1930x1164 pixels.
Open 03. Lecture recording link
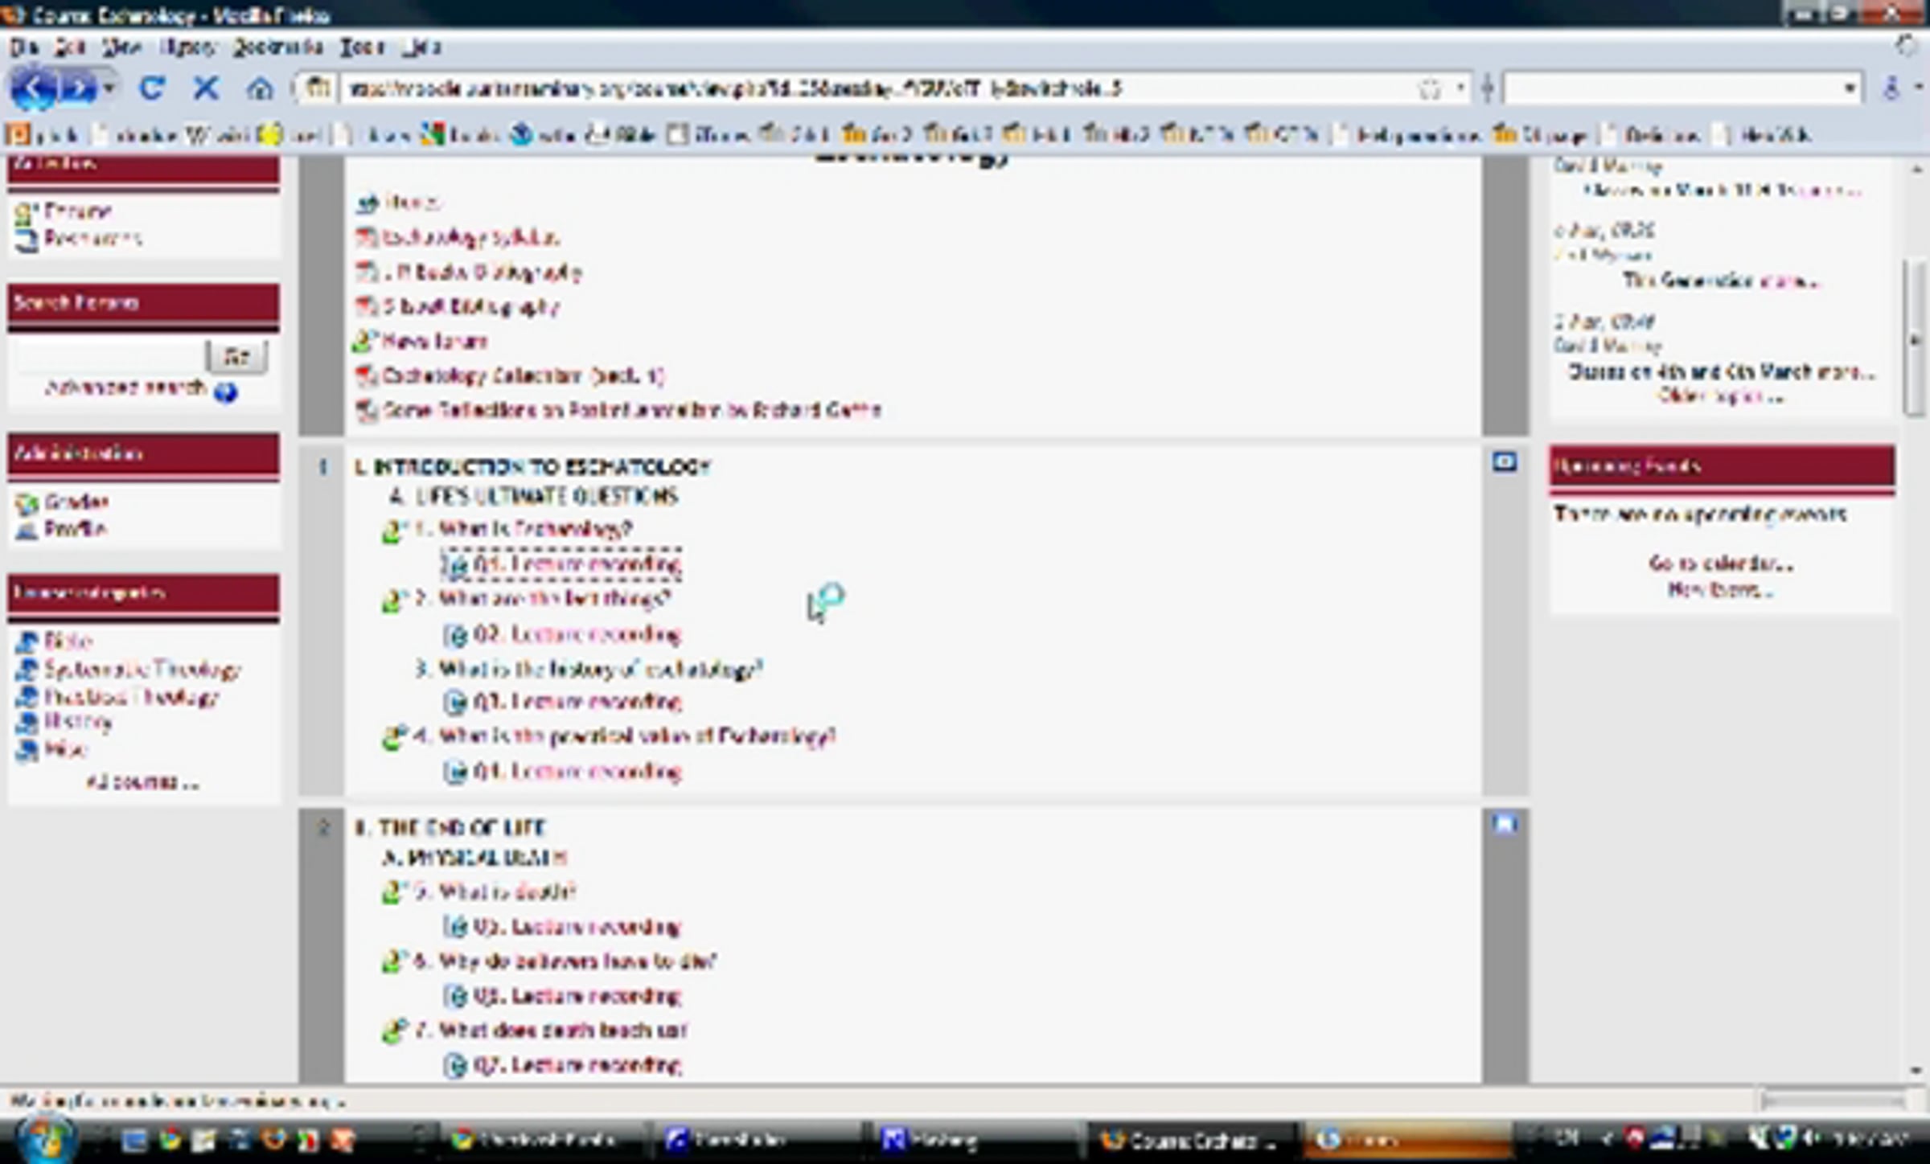[577, 703]
